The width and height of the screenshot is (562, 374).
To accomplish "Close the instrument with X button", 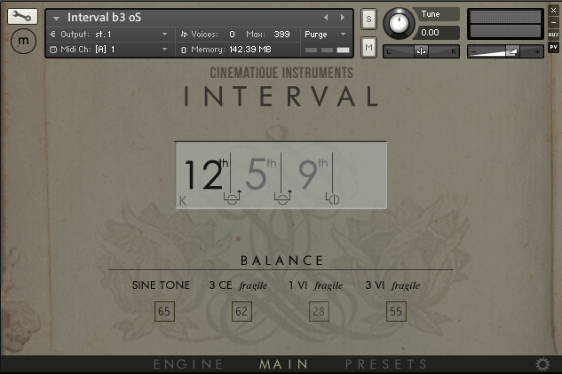I will 553,11.
